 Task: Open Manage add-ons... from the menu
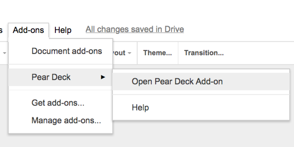click(x=66, y=121)
